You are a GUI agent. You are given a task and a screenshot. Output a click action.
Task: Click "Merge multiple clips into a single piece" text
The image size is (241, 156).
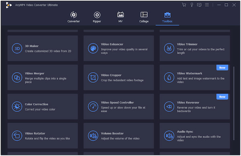pyautogui.click(x=46, y=80)
